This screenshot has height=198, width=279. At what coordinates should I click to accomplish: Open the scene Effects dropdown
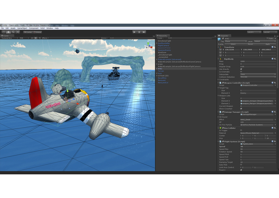[x=45, y=38]
